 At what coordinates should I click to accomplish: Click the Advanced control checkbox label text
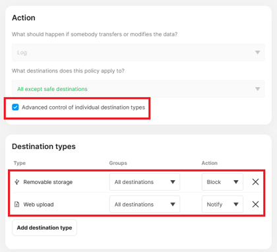click(83, 108)
